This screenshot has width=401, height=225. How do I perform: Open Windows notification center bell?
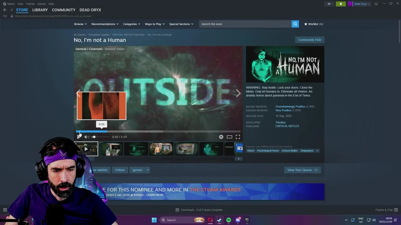point(395,220)
